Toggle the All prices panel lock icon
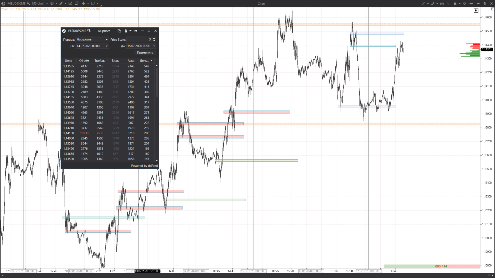 point(126,31)
